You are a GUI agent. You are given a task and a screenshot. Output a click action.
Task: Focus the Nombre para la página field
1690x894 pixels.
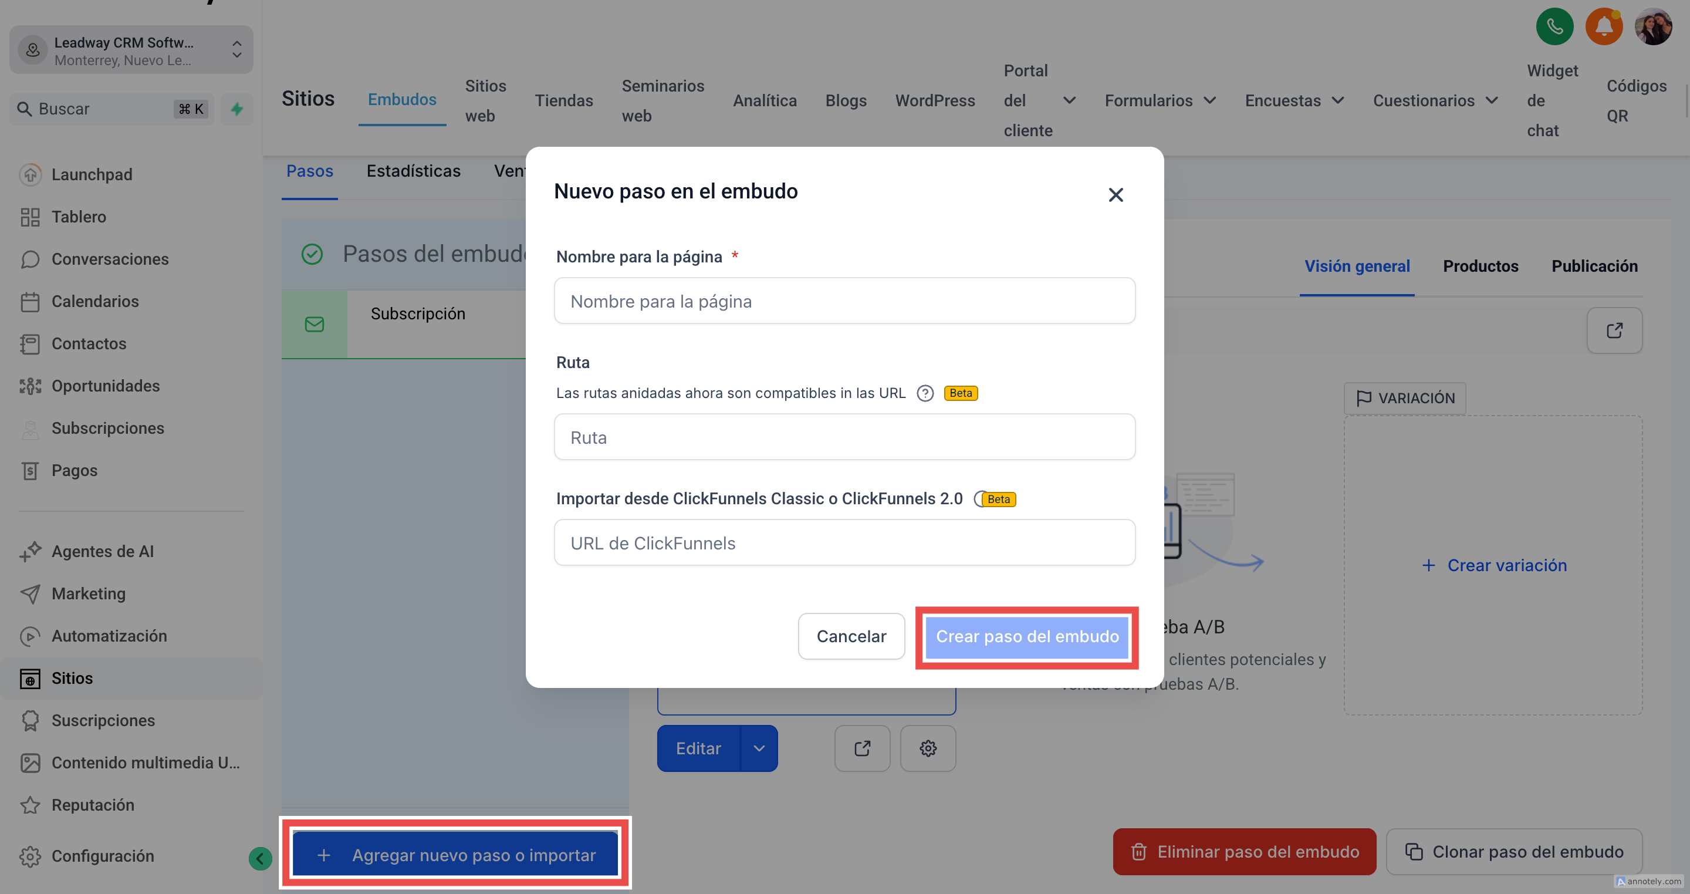point(844,301)
